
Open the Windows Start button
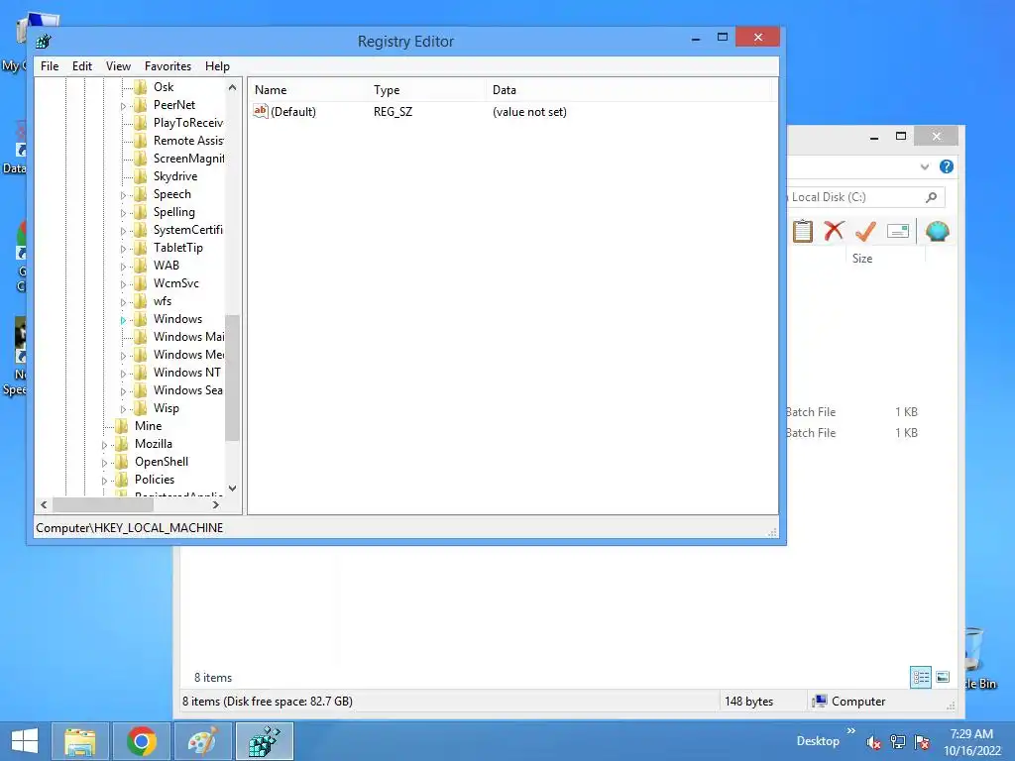pyautogui.click(x=25, y=741)
